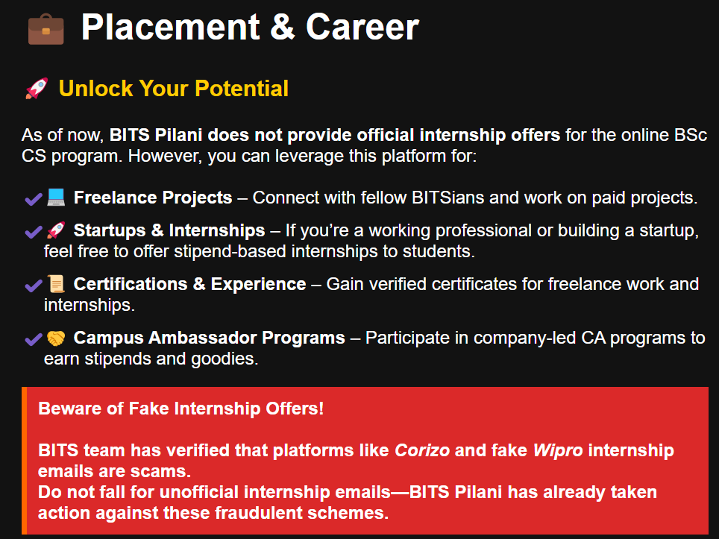Click the orange left border of the warning box

25,461
